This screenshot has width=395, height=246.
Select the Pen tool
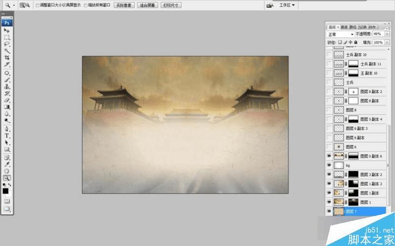point(7,129)
